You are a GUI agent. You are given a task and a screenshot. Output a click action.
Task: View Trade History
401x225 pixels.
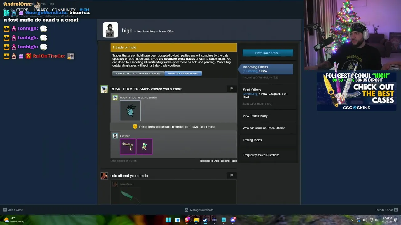(x=255, y=116)
